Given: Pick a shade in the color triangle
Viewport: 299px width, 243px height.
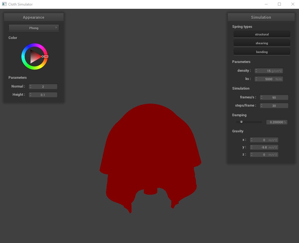Looking at the screenshot, I should pos(35,57).
